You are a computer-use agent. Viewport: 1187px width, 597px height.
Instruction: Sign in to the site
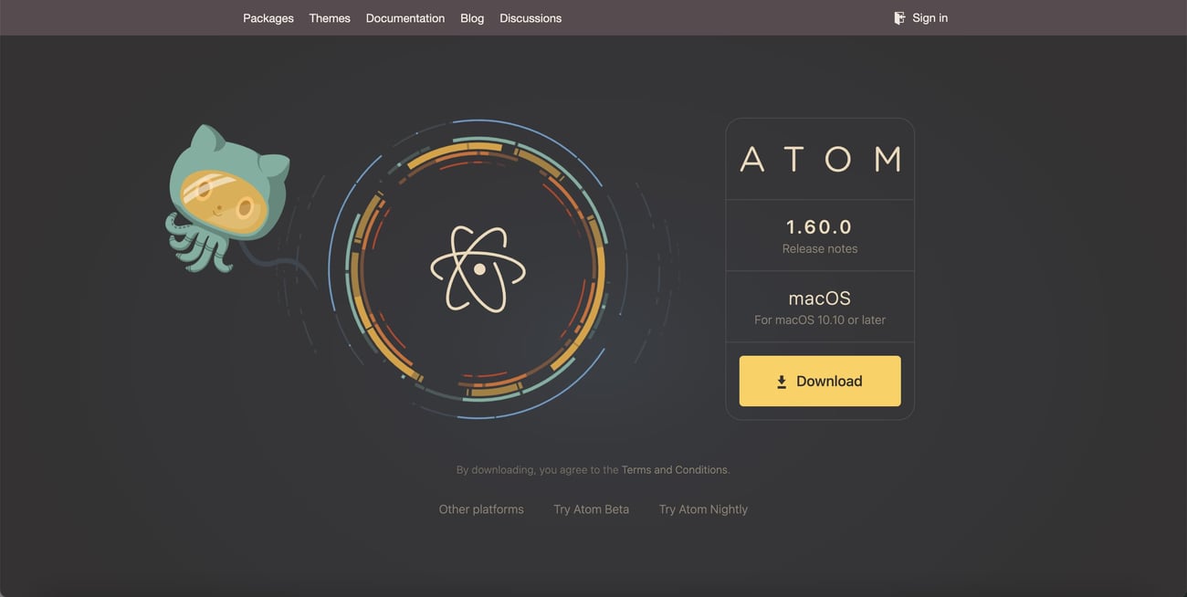click(x=929, y=16)
